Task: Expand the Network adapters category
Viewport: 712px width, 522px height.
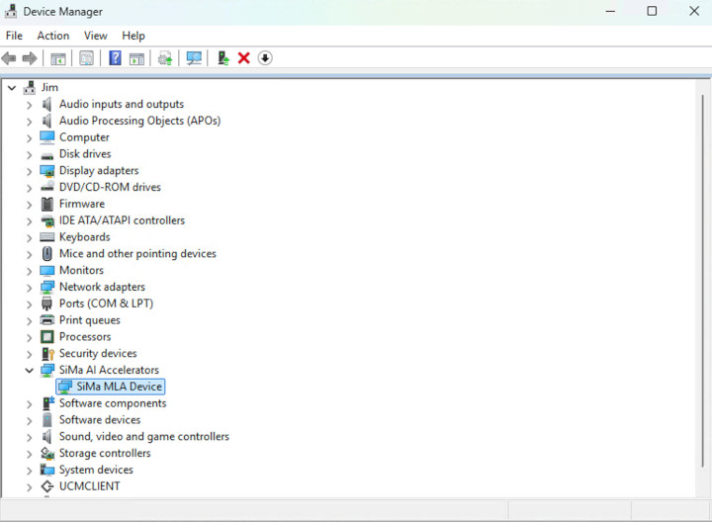Action: tap(29, 288)
